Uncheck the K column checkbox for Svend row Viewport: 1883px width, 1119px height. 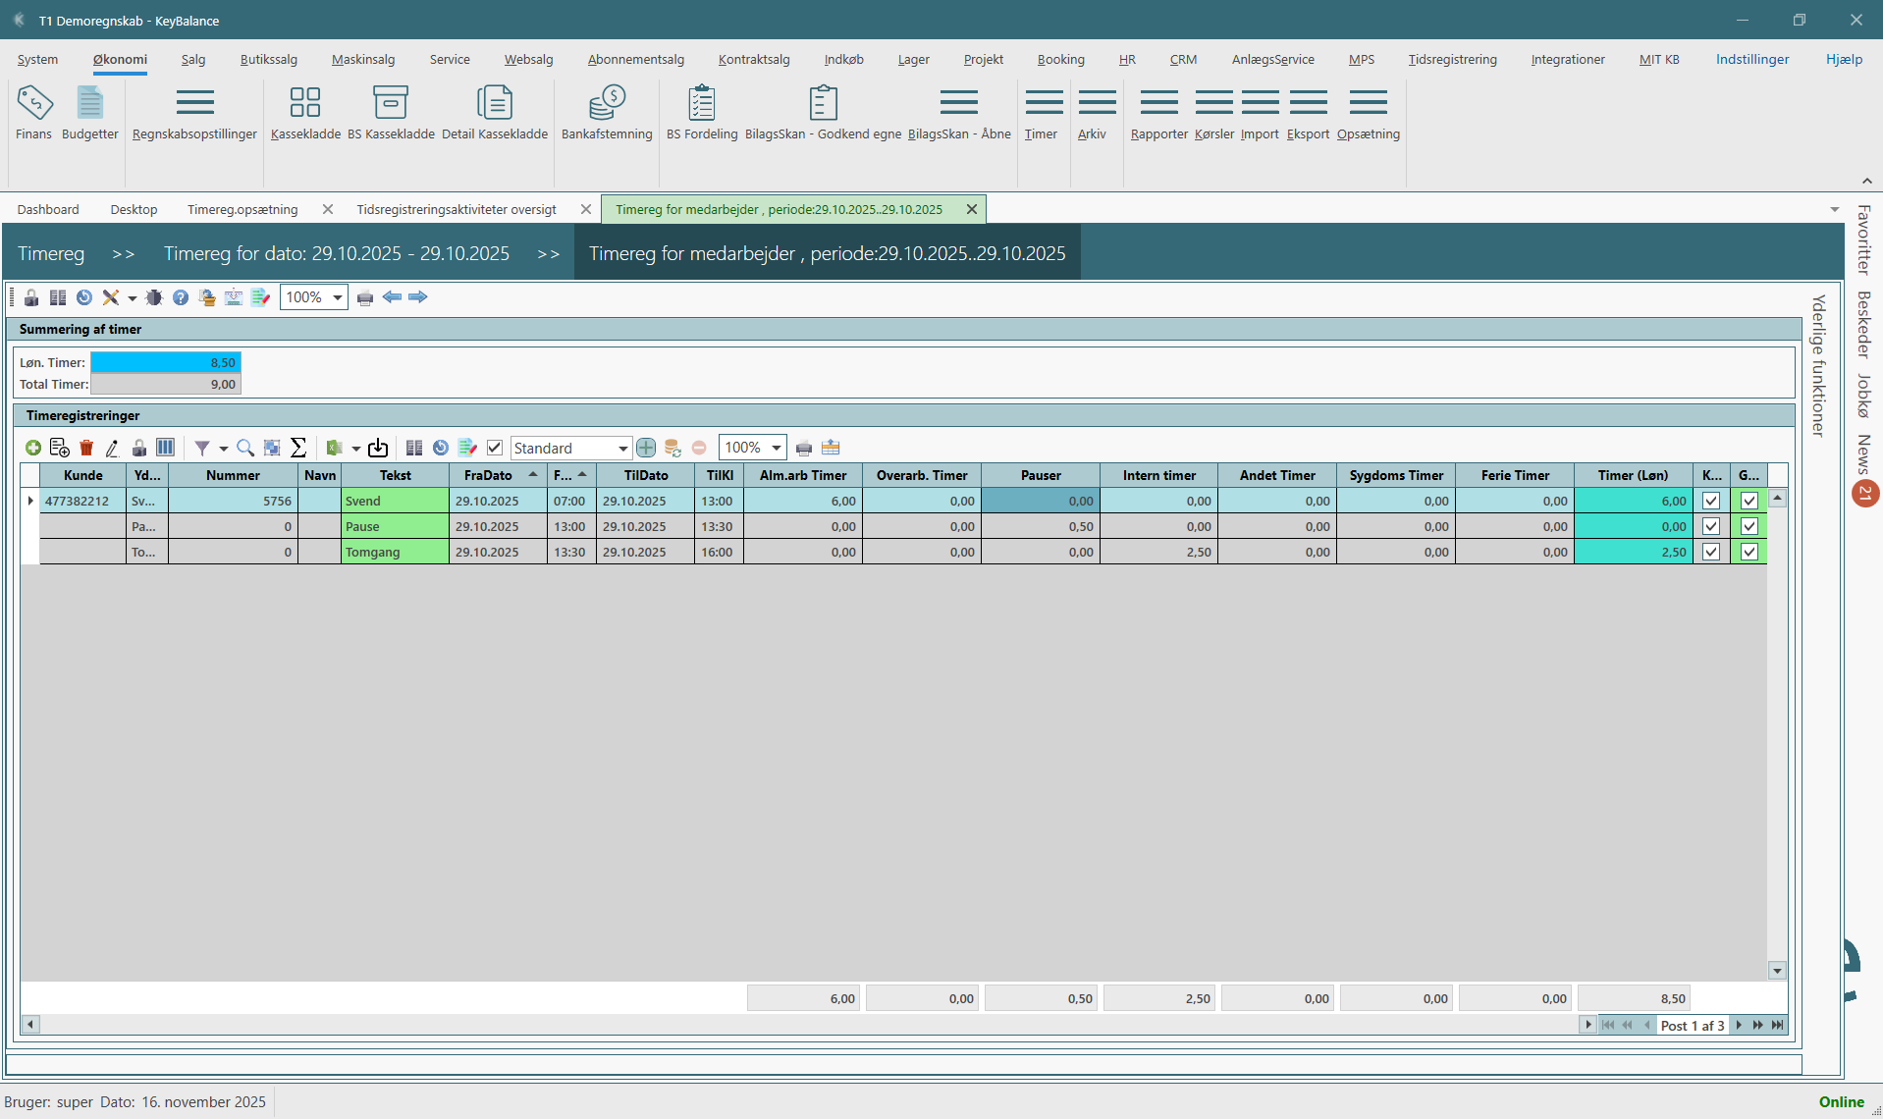[x=1711, y=501]
